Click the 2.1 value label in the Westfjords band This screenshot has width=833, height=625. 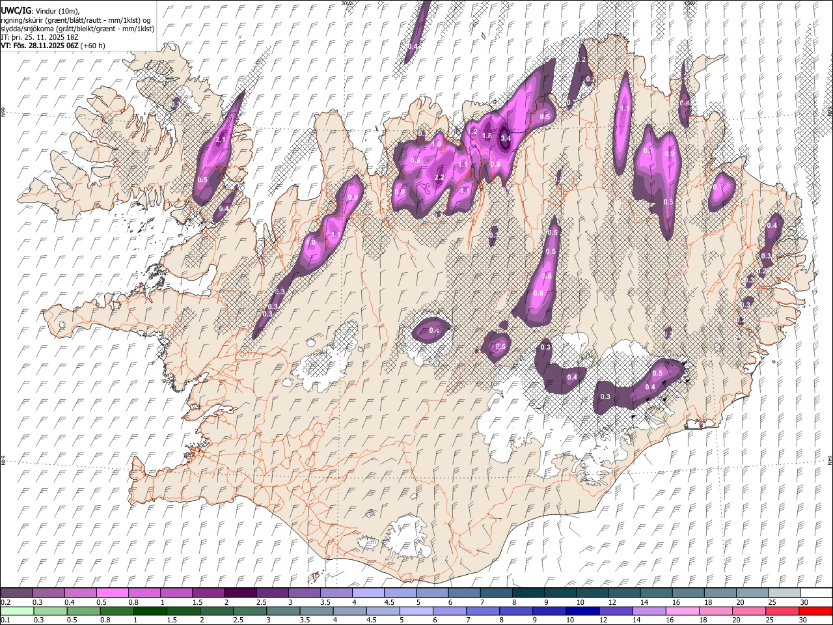click(221, 139)
